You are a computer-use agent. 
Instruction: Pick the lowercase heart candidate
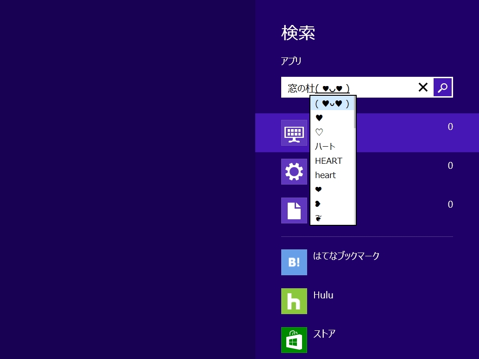(325, 175)
